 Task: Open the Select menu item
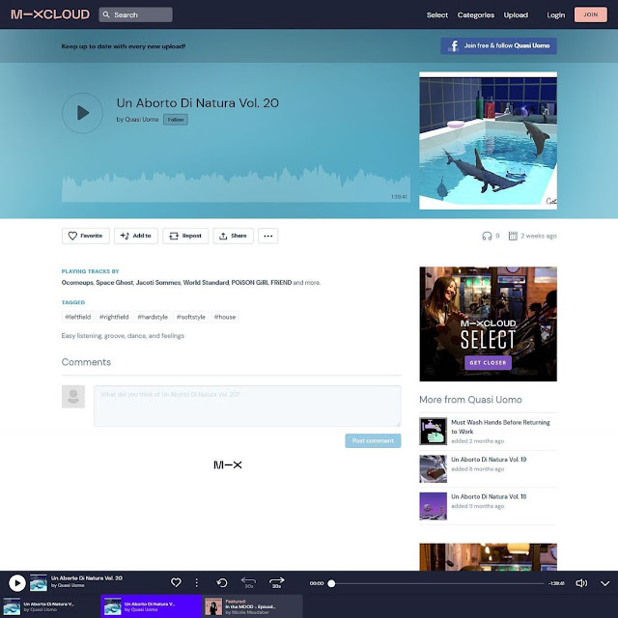(x=437, y=15)
